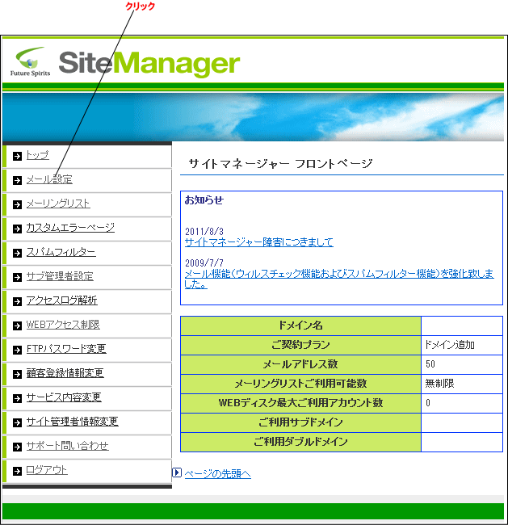Click WEBディスク最大ご利用アカウント数 header cell
This screenshot has height=525, width=508.
[x=300, y=403]
